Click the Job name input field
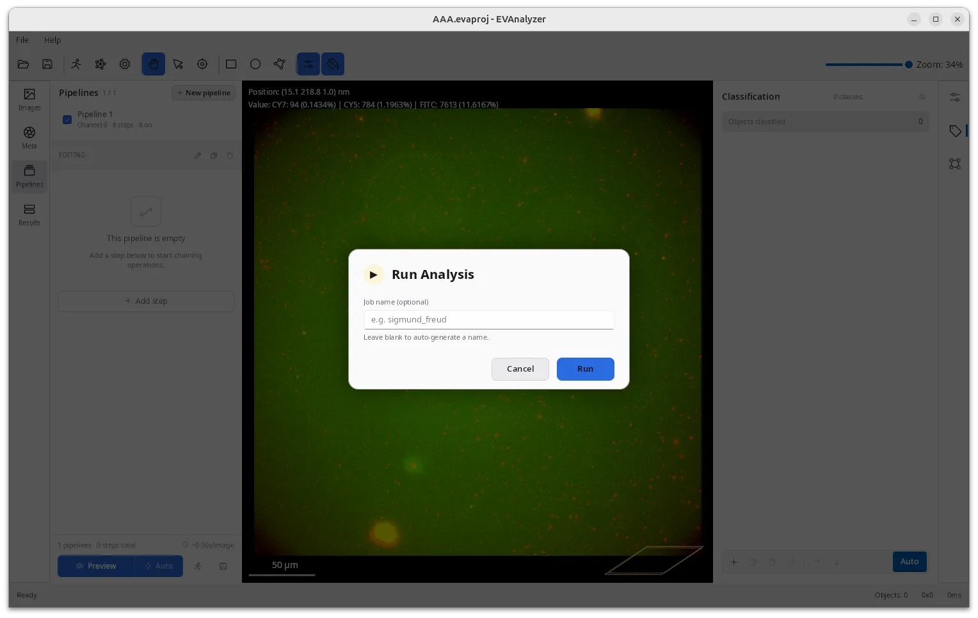978x618 pixels. 489,320
